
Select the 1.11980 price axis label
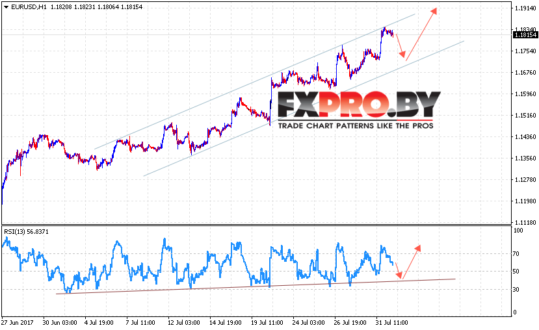[x=525, y=201]
